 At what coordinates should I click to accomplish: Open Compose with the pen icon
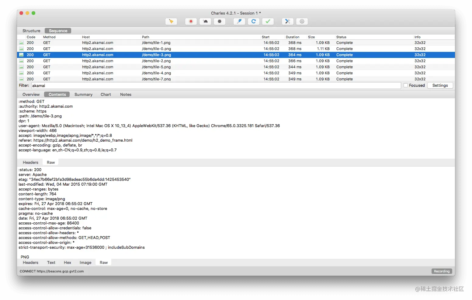point(239,22)
